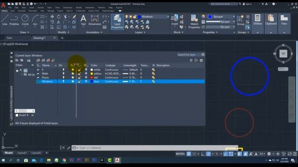298x167 pixels.
Task: Sort by Linetype column header
Action: click(110, 65)
